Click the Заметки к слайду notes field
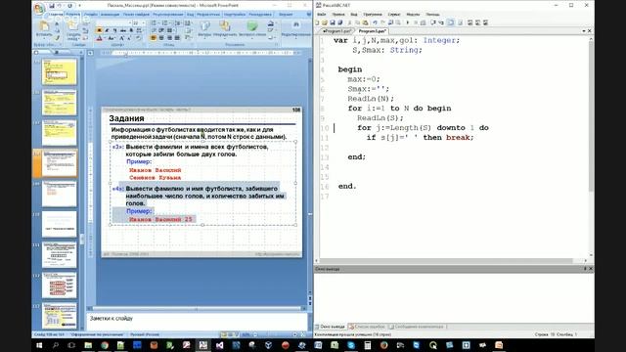The height and width of the screenshot is (352, 626). click(198, 322)
